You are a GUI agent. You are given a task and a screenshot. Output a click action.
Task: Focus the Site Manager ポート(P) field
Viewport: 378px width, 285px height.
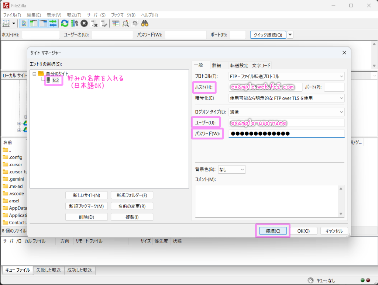334,87
